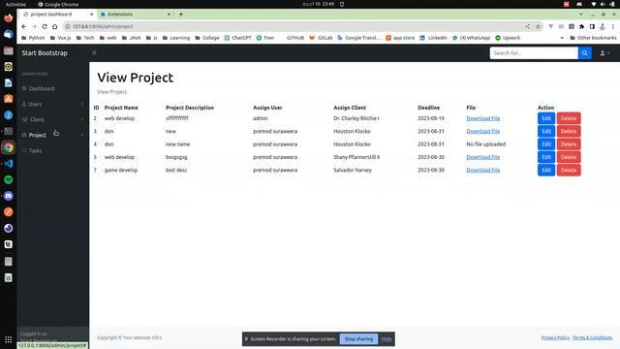
Task: Open Ubuntu Software from the dock
Action: [x=9, y=99]
